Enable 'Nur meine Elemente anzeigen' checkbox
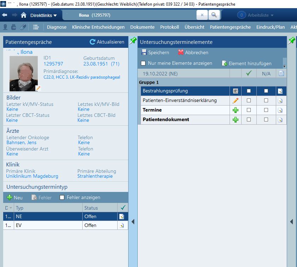This screenshot has width=297, height=267. (143, 63)
